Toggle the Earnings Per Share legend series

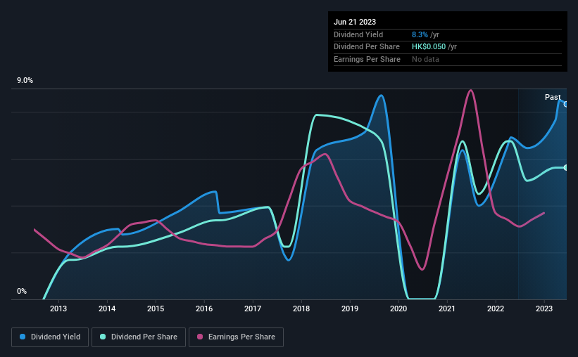point(236,337)
